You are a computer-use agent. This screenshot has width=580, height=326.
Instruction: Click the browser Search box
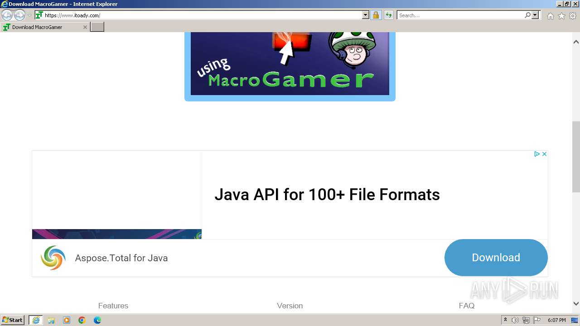coord(460,15)
